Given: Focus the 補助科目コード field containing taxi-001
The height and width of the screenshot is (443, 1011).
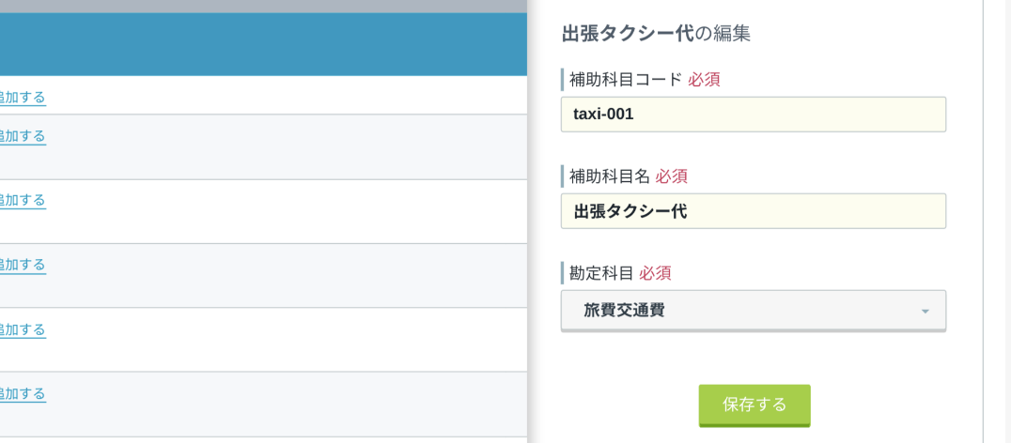Looking at the screenshot, I should click(754, 115).
